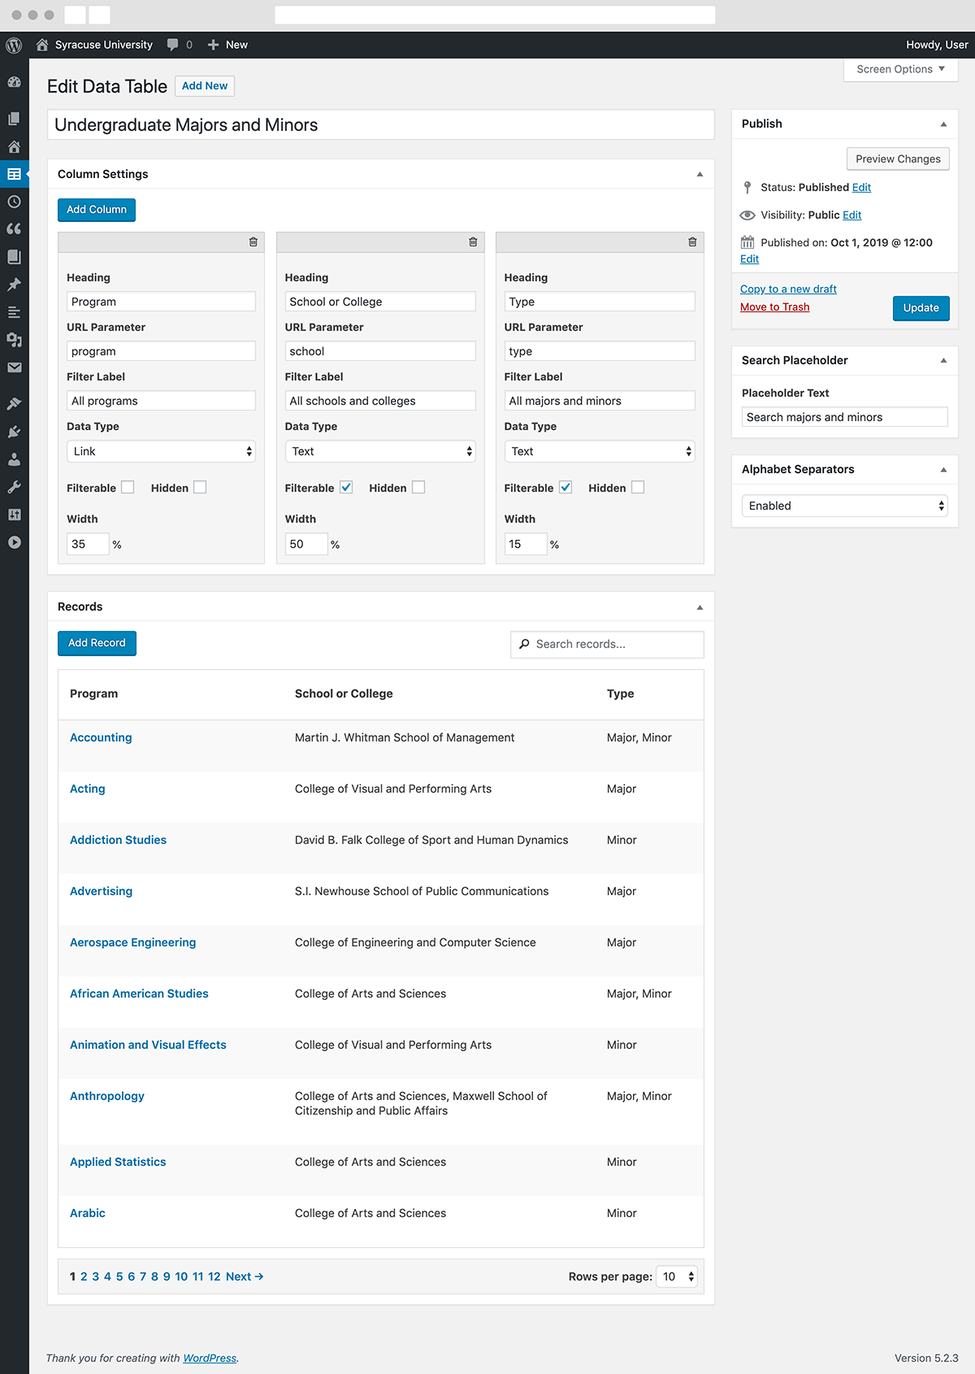The width and height of the screenshot is (975, 1374).
Task: Click the home icon beside Syracuse University
Action: (x=42, y=45)
